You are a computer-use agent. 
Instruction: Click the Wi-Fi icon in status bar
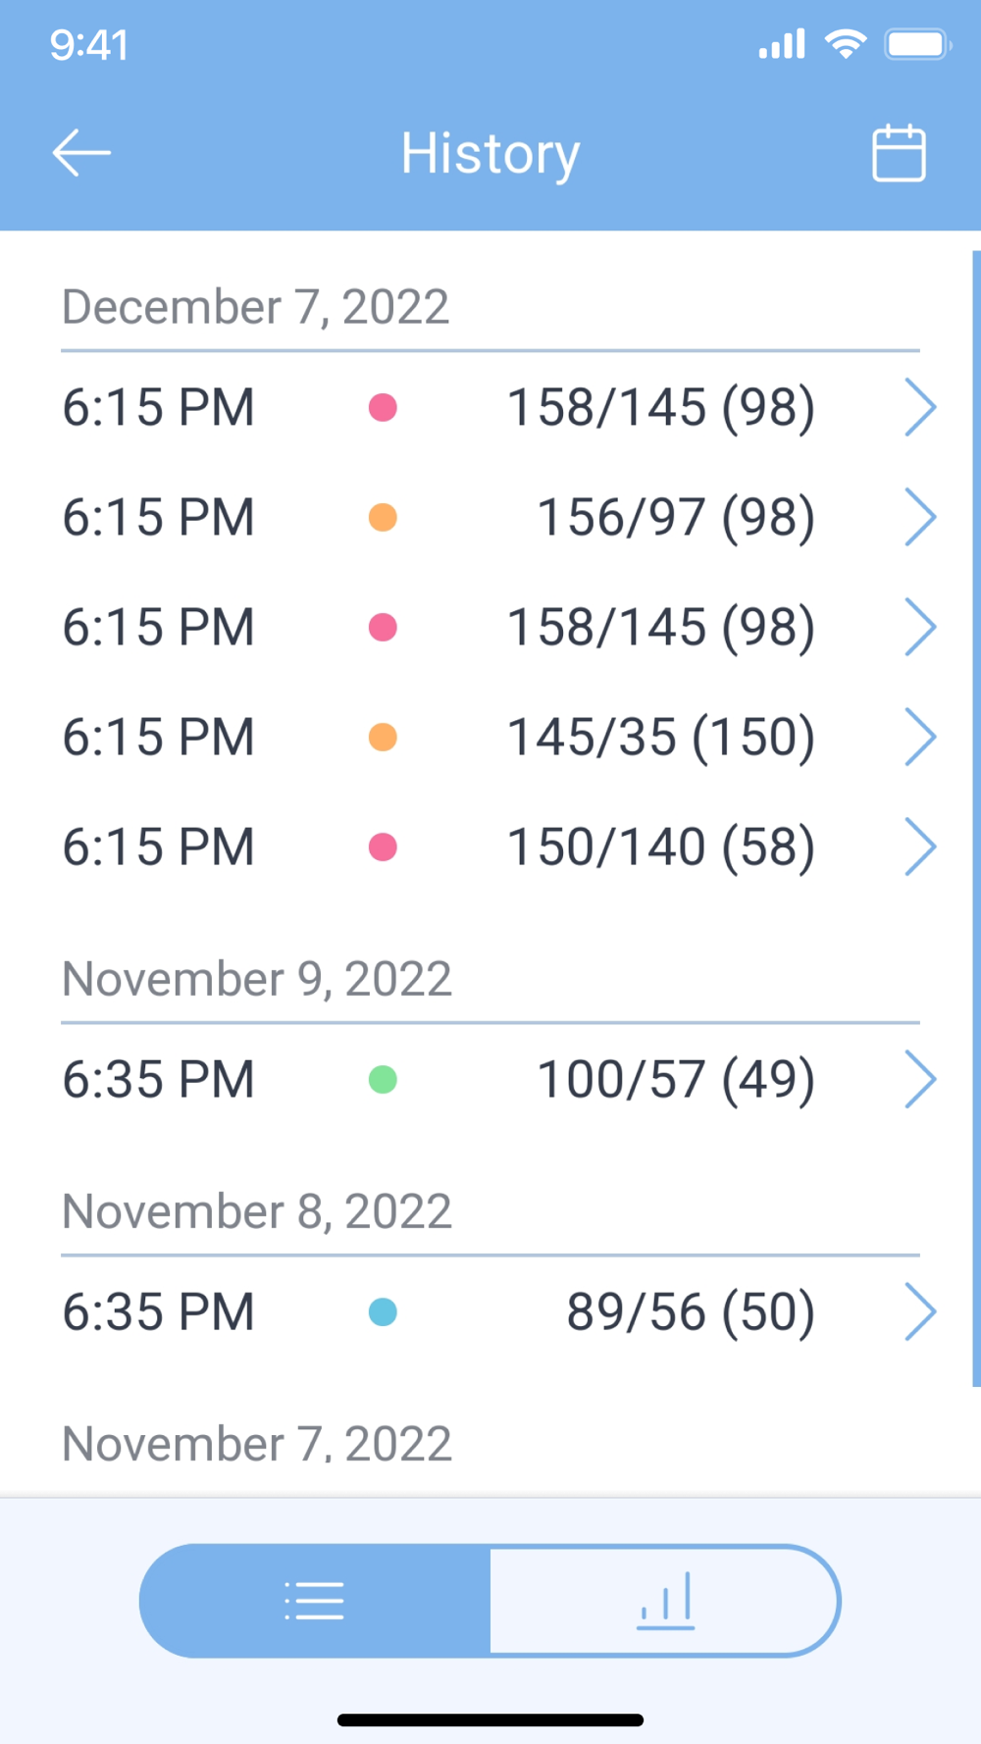pos(846,44)
